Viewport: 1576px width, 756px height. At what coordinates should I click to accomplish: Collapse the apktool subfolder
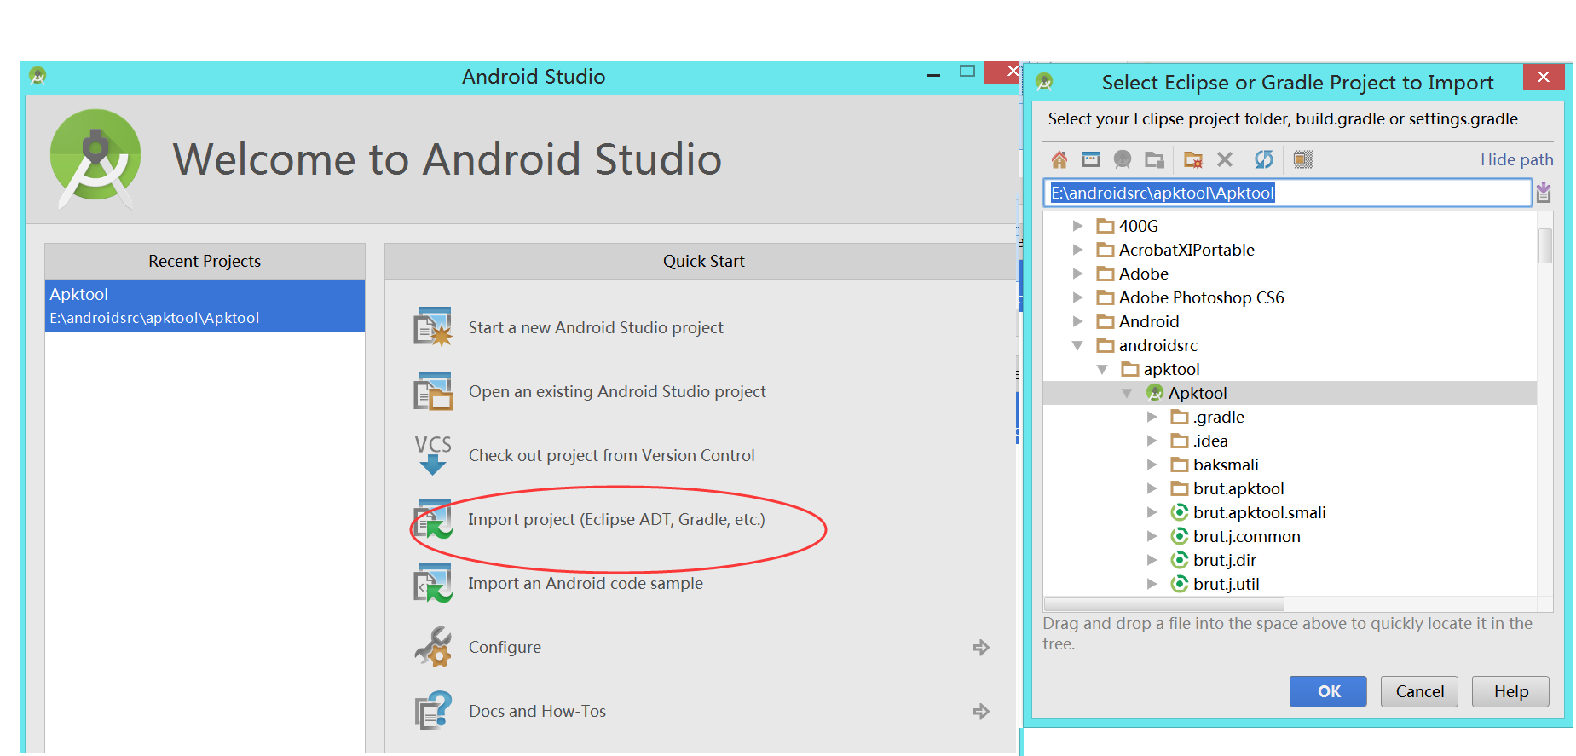pos(1102,369)
